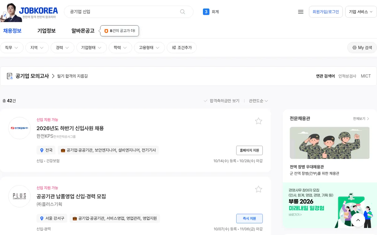The height and width of the screenshot is (235, 377).
Task: Expand the 고용형태 filter dropdown
Action: (149, 48)
